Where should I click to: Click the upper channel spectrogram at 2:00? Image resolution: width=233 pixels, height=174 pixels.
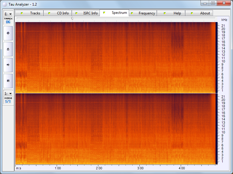click(x=99, y=57)
